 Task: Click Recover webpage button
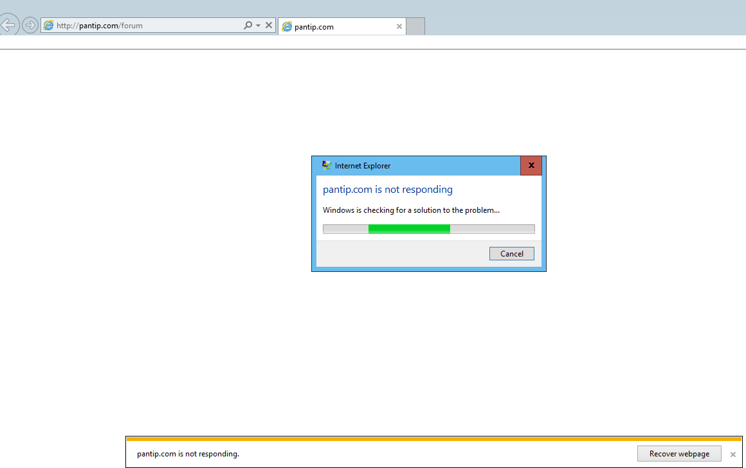(x=679, y=454)
